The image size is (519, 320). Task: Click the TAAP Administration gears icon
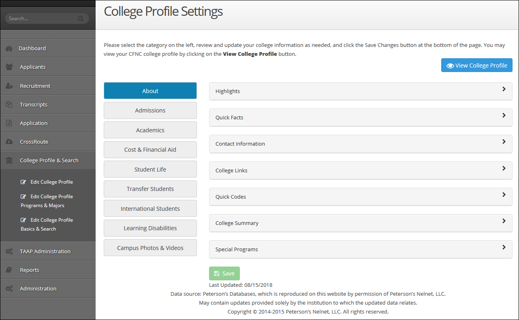[9, 251]
